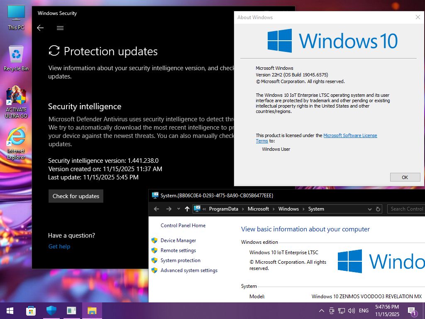Screen dimensions: 425x319
Task: Click the ENG language indicator
Action: point(364,311)
